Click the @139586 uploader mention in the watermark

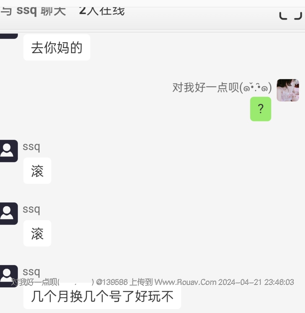[112, 282]
